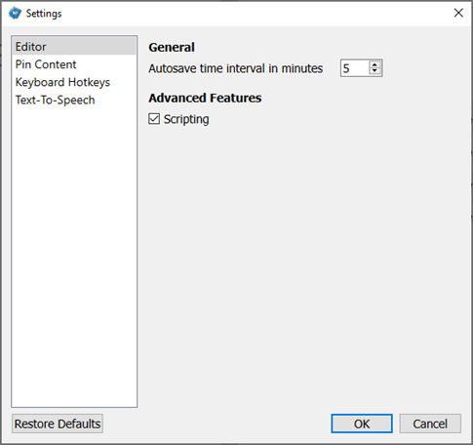The height and width of the screenshot is (445, 473).
Task: Decrease autosave interval with the down arrow
Action: click(x=374, y=71)
